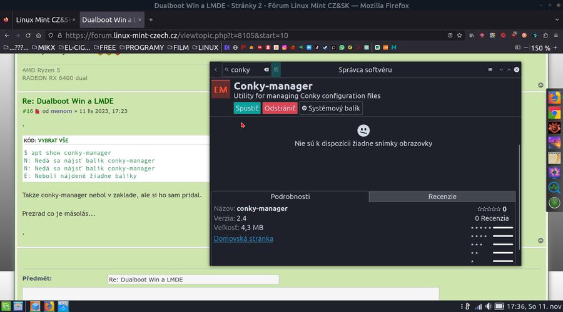Open the Domovská stránka link
This screenshot has height=312, width=563.
[x=243, y=238]
